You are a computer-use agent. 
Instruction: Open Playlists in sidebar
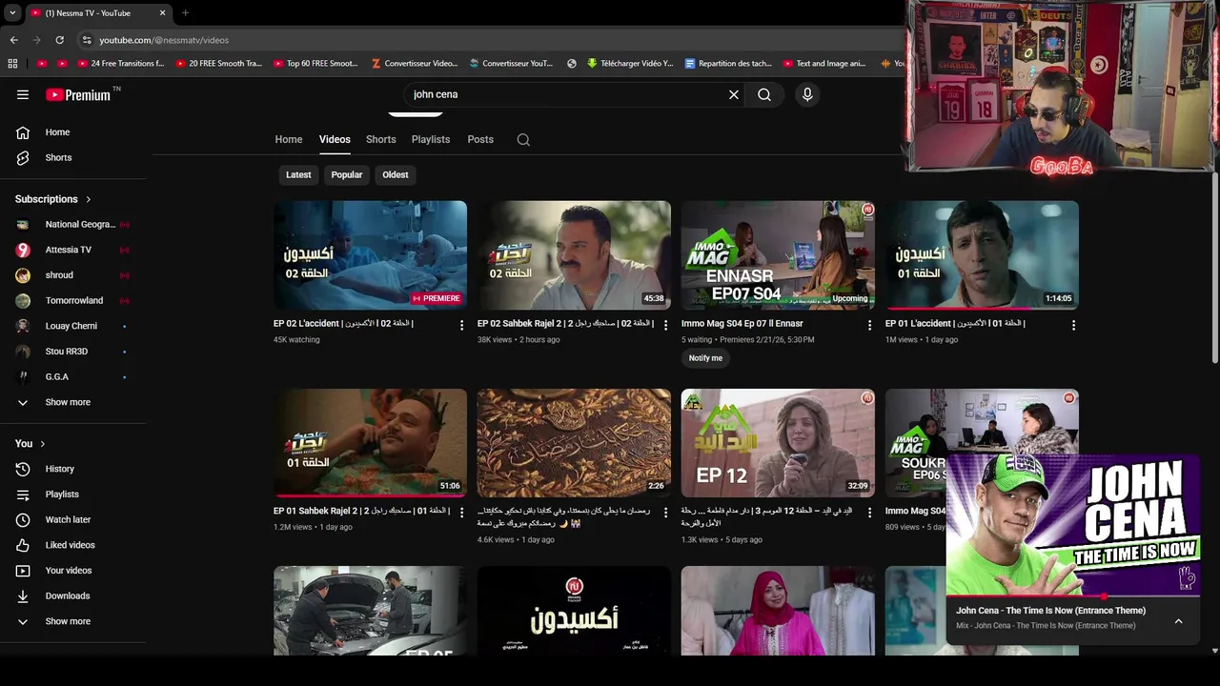(62, 494)
